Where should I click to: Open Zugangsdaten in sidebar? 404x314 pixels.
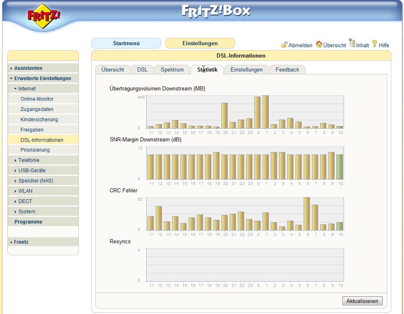point(43,109)
